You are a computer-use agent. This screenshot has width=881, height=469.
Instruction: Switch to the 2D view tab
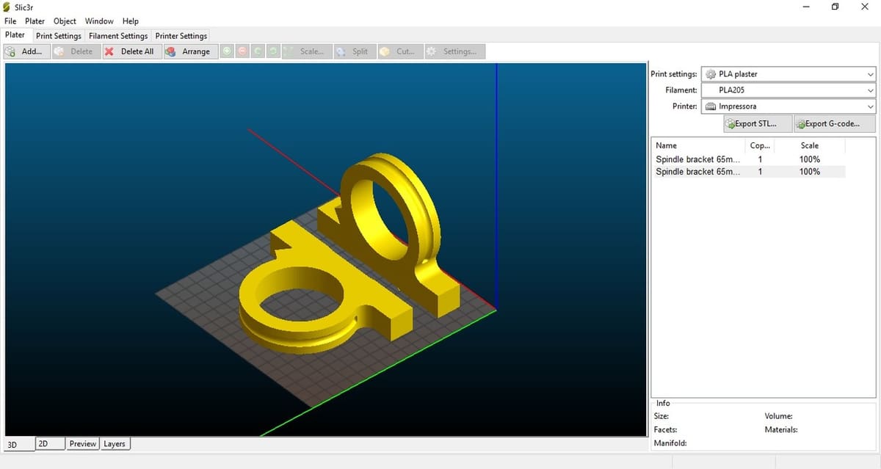pos(50,443)
